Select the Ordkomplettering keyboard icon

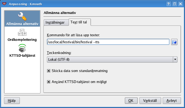[x=22, y=32]
